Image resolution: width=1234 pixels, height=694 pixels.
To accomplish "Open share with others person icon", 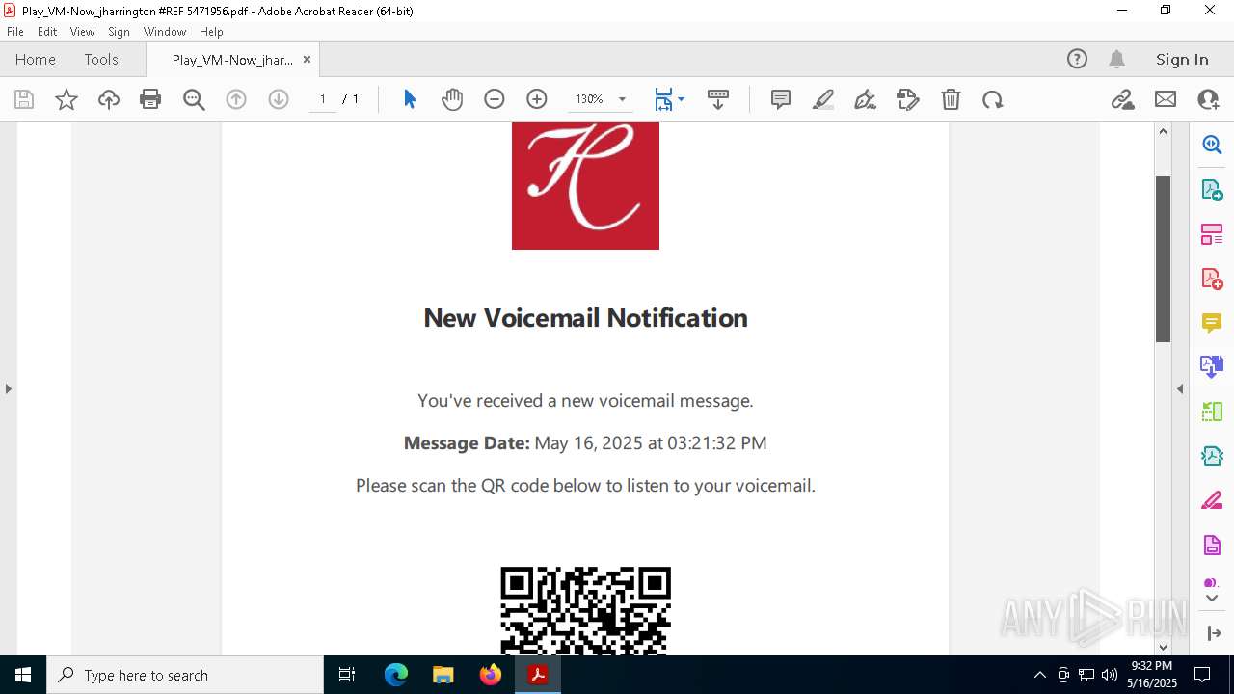I will click(x=1208, y=99).
